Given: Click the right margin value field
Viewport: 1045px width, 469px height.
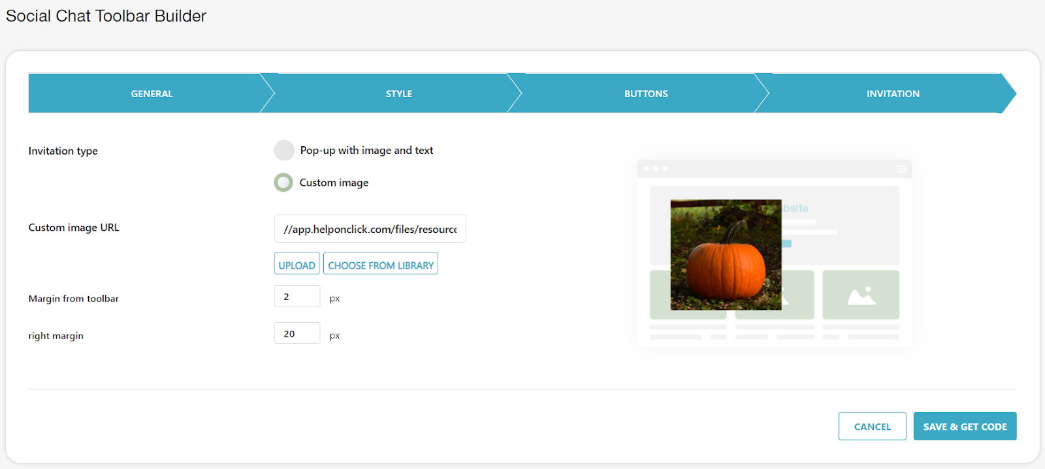Looking at the screenshot, I should pos(297,334).
